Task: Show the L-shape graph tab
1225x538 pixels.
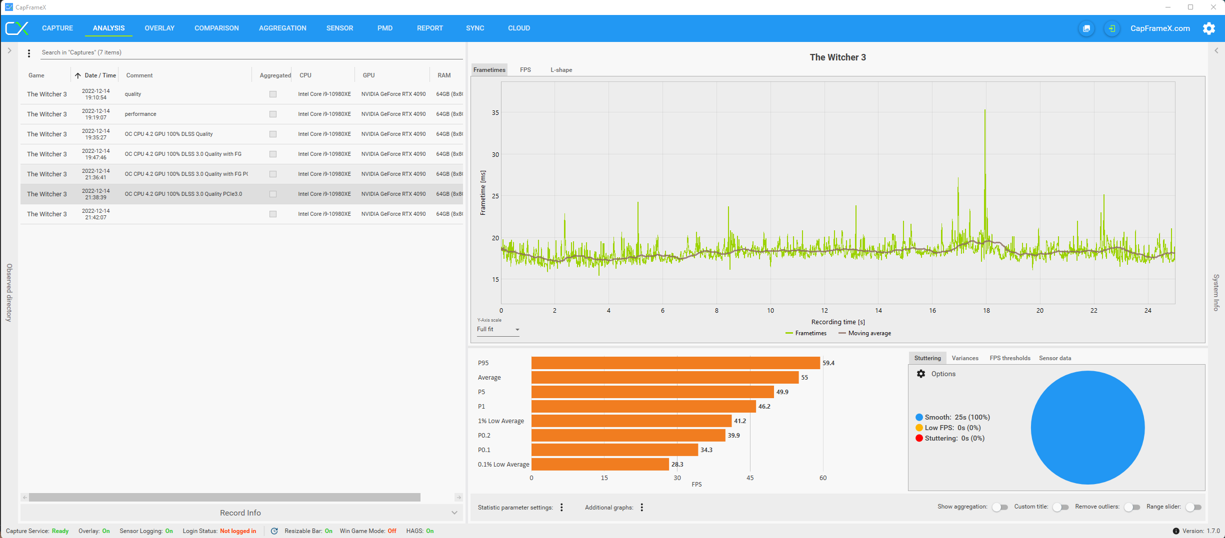Action: pyautogui.click(x=561, y=70)
